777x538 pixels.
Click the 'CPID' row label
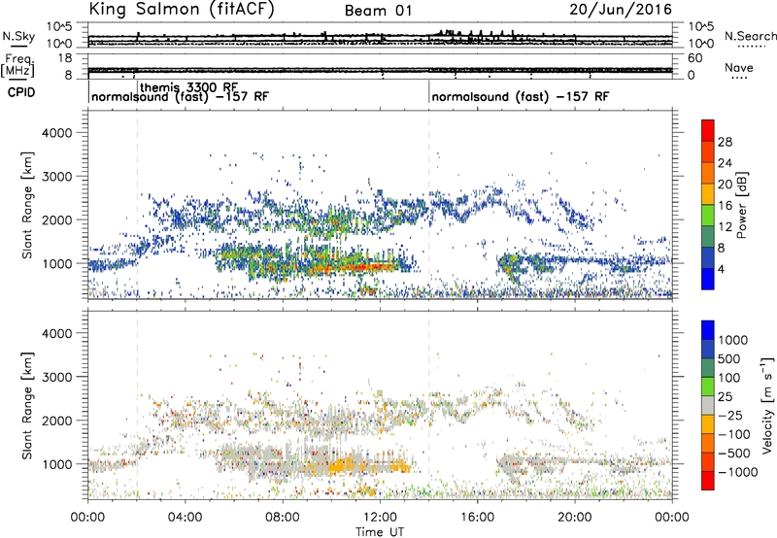(21, 92)
